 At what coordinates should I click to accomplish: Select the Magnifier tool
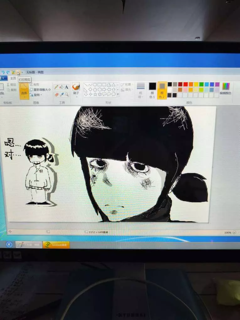tap(67, 94)
